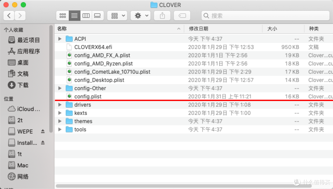Expand the tools folder disclosure triangle
This screenshot has width=333, height=189.
click(x=60, y=129)
